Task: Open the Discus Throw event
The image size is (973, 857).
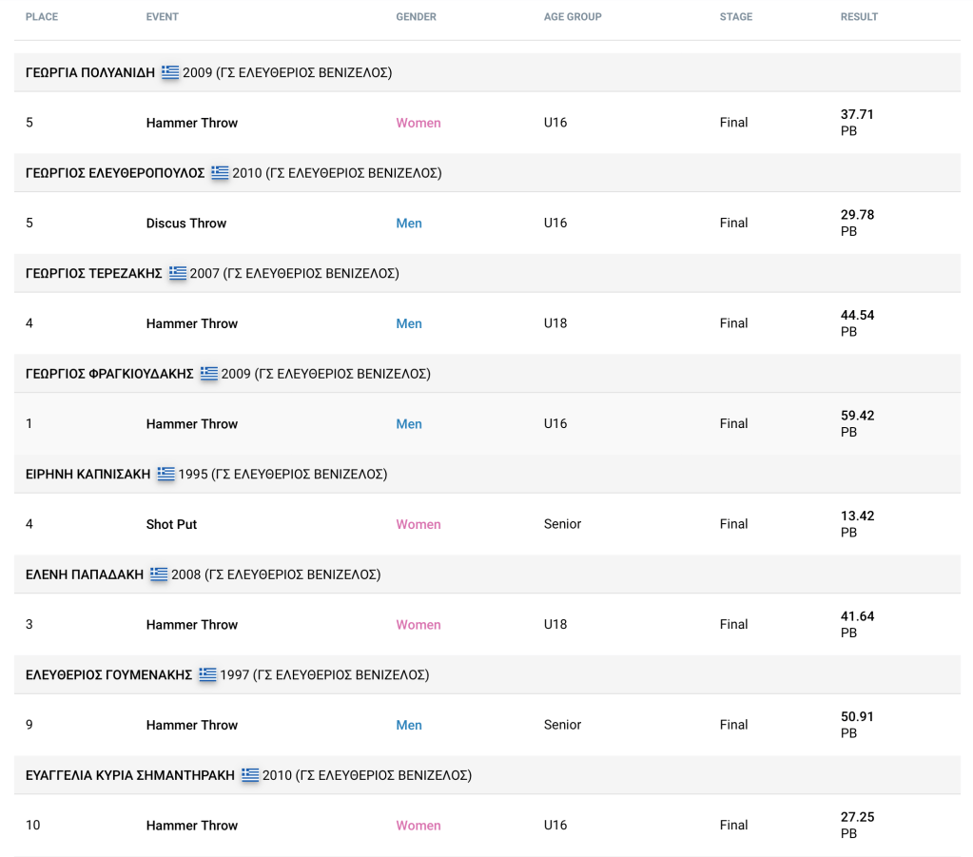Action: [186, 224]
